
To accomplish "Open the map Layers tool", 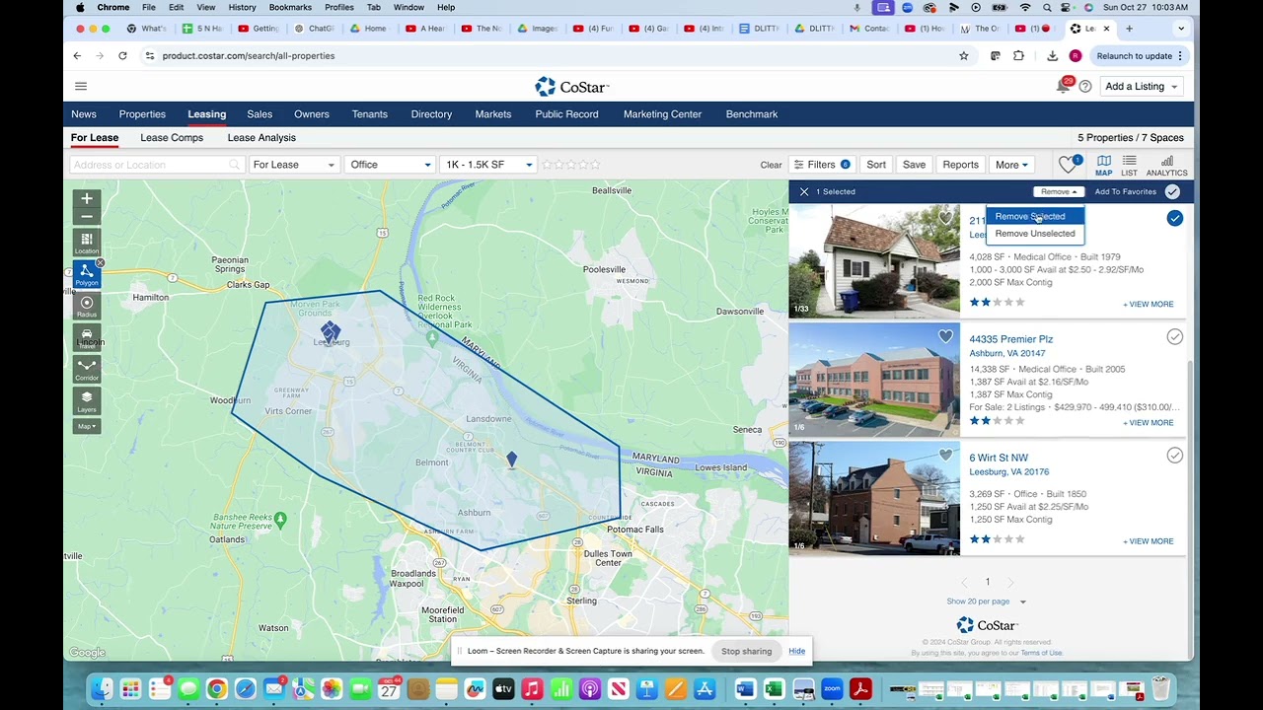I will click(x=87, y=401).
